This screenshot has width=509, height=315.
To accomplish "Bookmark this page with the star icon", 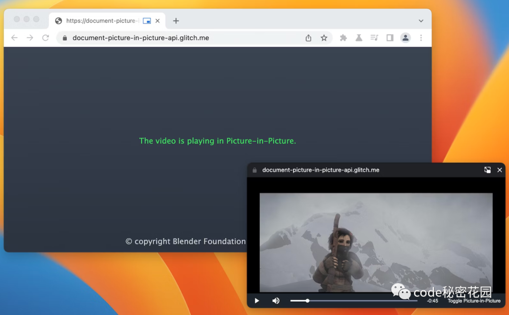I will (x=324, y=38).
